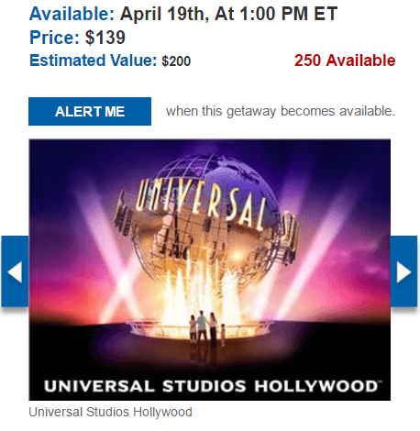
Task: Click the Price label
Action: pyautogui.click(x=54, y=38)
